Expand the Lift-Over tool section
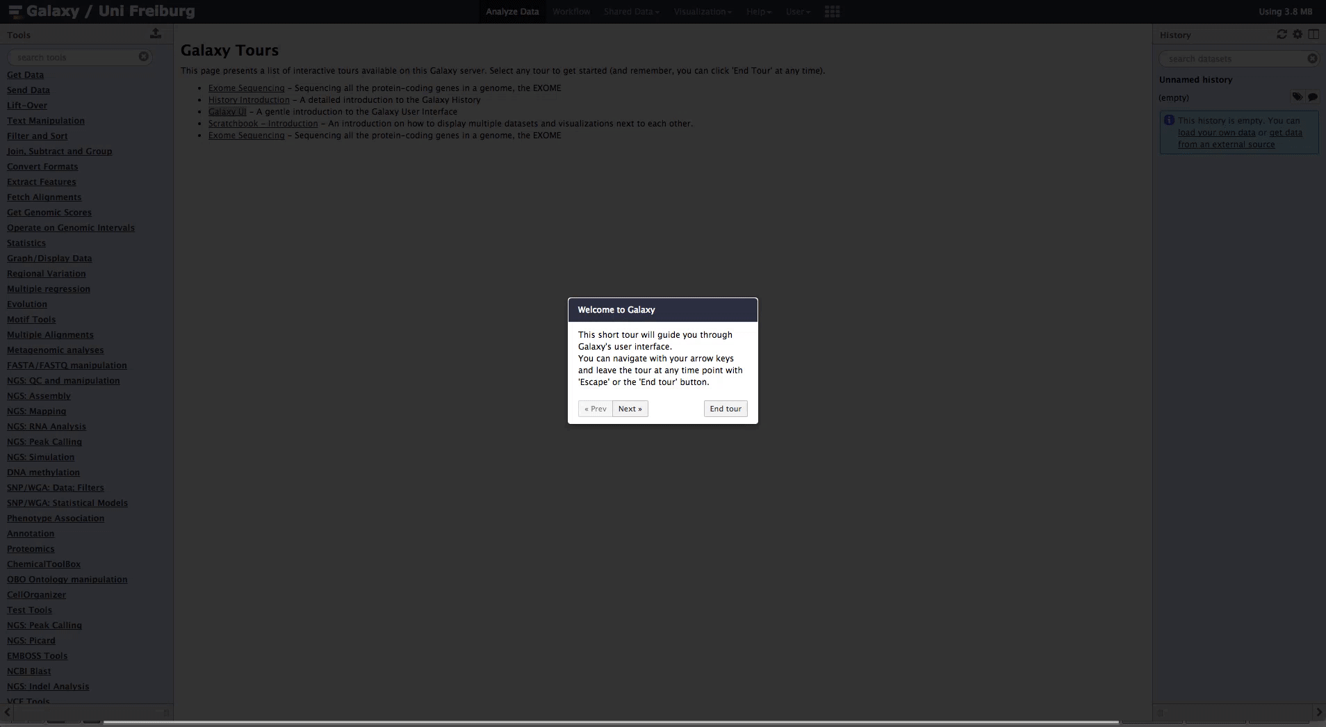This screenshot has height=727, width=1326. (27, 106)
